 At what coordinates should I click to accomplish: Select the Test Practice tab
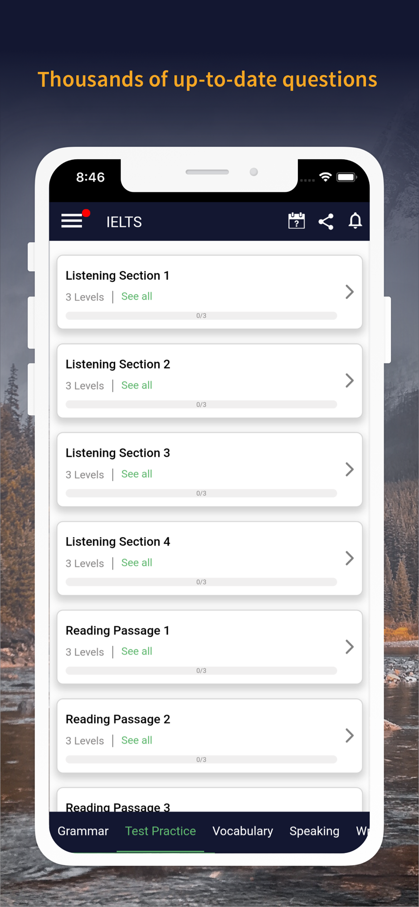pos(161,831)
